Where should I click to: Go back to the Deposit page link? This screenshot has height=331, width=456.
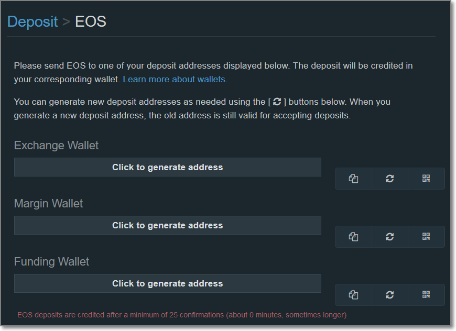coord(32,22)
